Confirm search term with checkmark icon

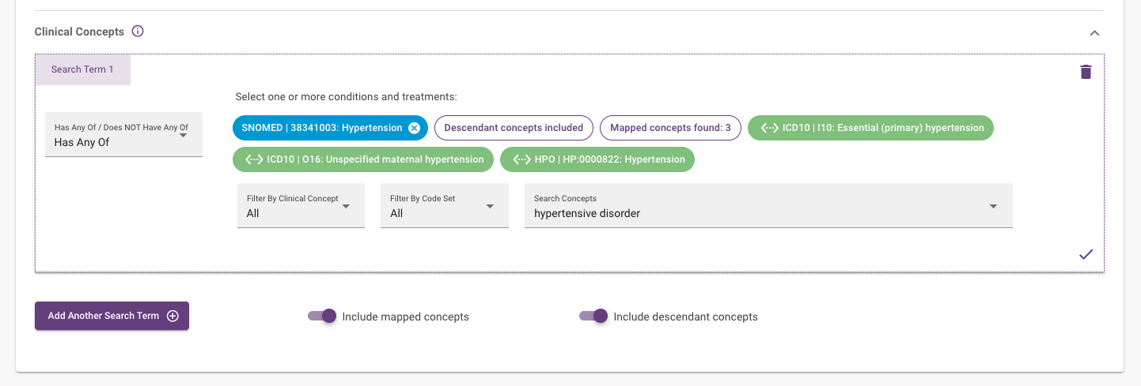(x=1086, y=254)
